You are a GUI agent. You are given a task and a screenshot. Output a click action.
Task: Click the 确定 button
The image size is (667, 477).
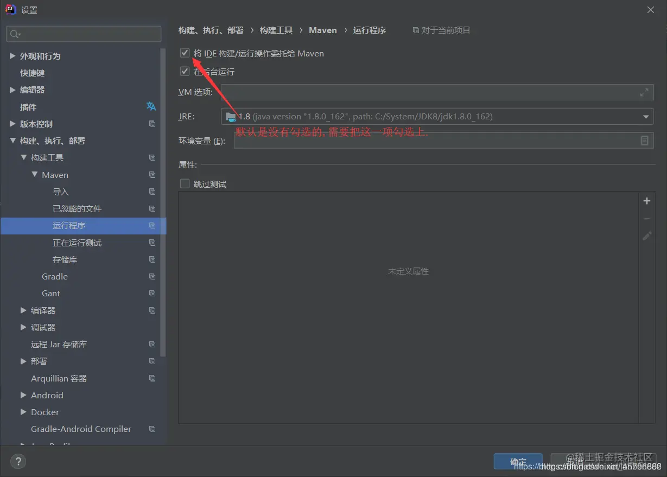(x=518, y=462)
